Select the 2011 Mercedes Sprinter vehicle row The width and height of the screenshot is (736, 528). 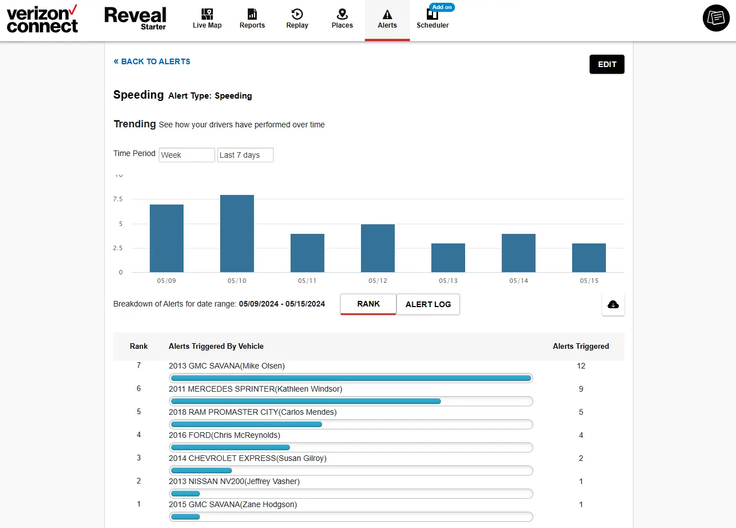coord(256,389)
